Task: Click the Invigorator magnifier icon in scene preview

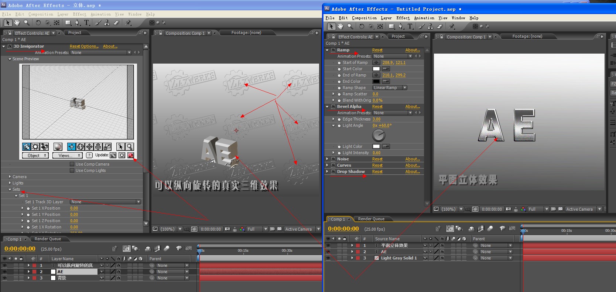Action: (130, 147)
